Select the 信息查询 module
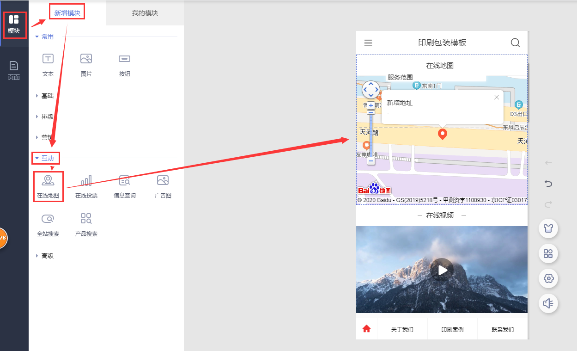577x351 pixels. coord(125,186)
